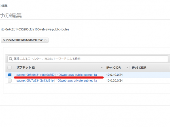Uncheck the 100web-aws-public-subnet-1a row checkbox
The height and width of the screenshot is (127, 170).
click(10, 75)
